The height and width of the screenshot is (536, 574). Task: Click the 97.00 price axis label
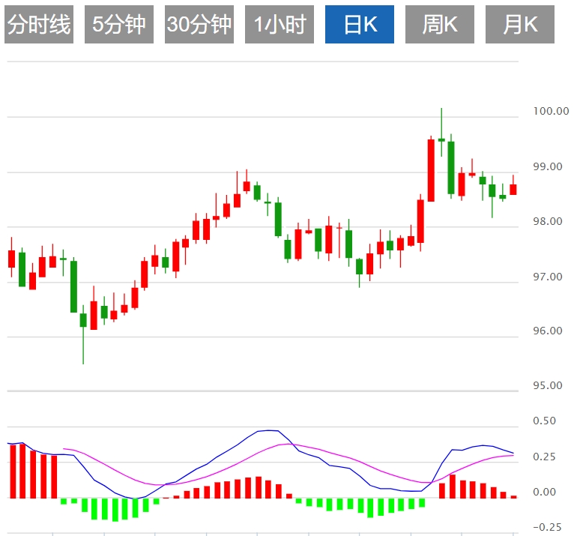click(548, 277)
